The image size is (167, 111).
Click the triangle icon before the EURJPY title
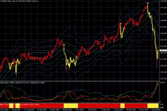(1, 1)
